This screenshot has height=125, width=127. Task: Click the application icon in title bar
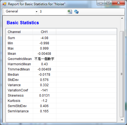(4, 4)
